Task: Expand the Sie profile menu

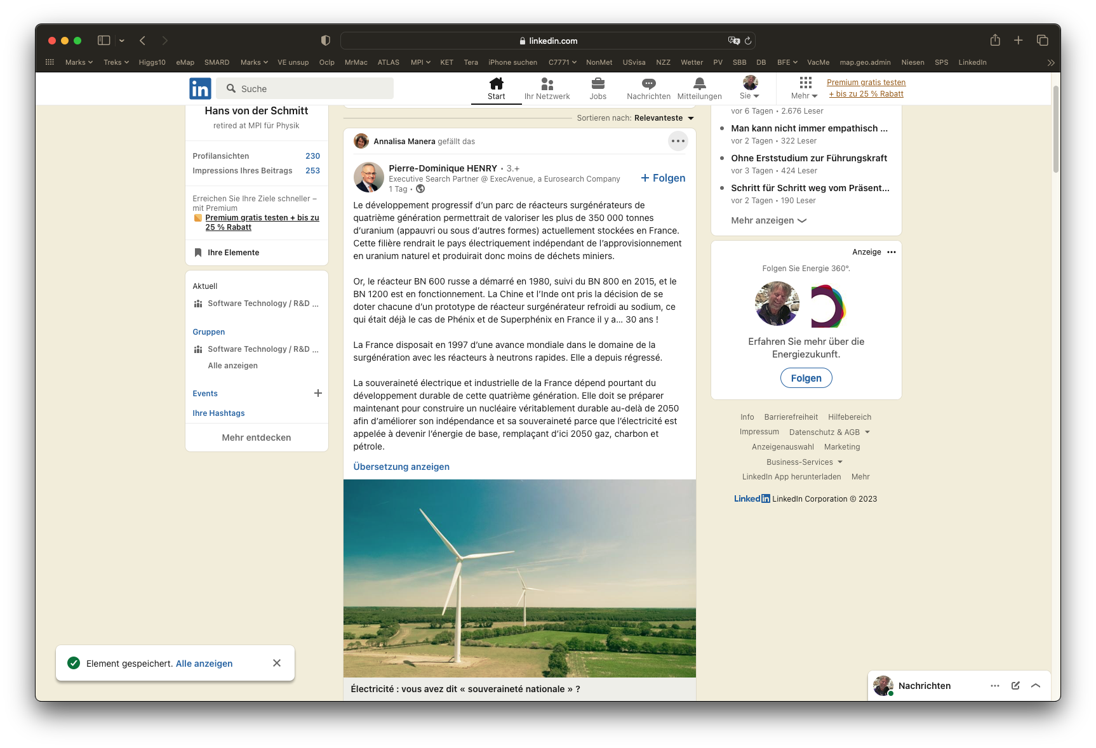Action: [x=750, y=89]
